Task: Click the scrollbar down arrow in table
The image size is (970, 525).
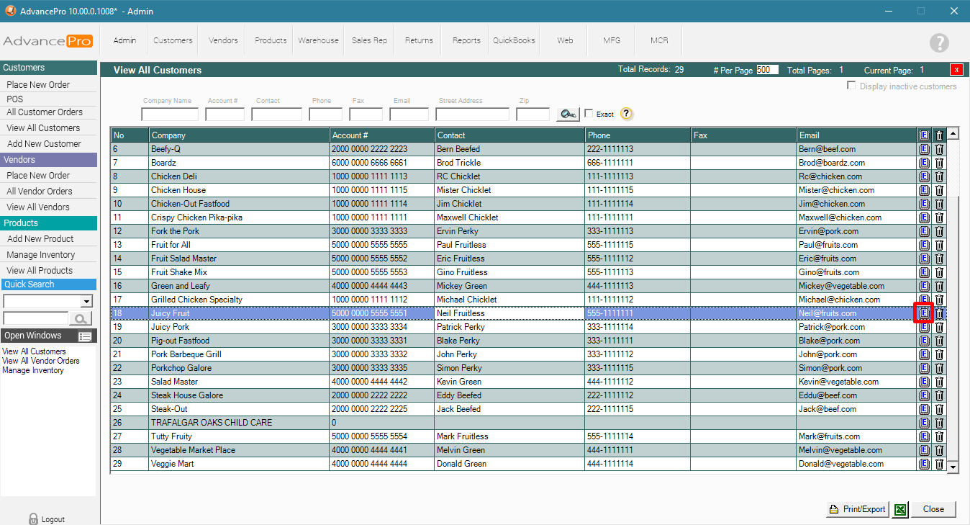Action: [953, 467]
